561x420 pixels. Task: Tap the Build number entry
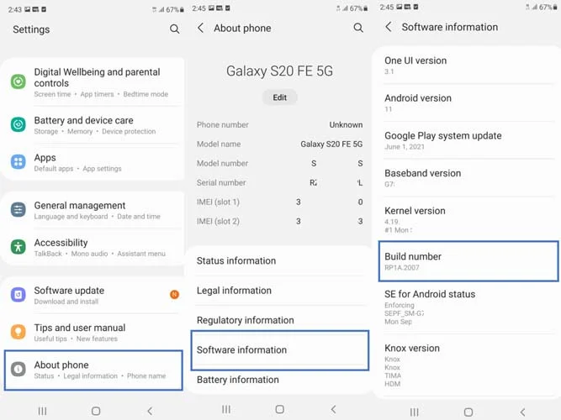(x=468, y=261)
